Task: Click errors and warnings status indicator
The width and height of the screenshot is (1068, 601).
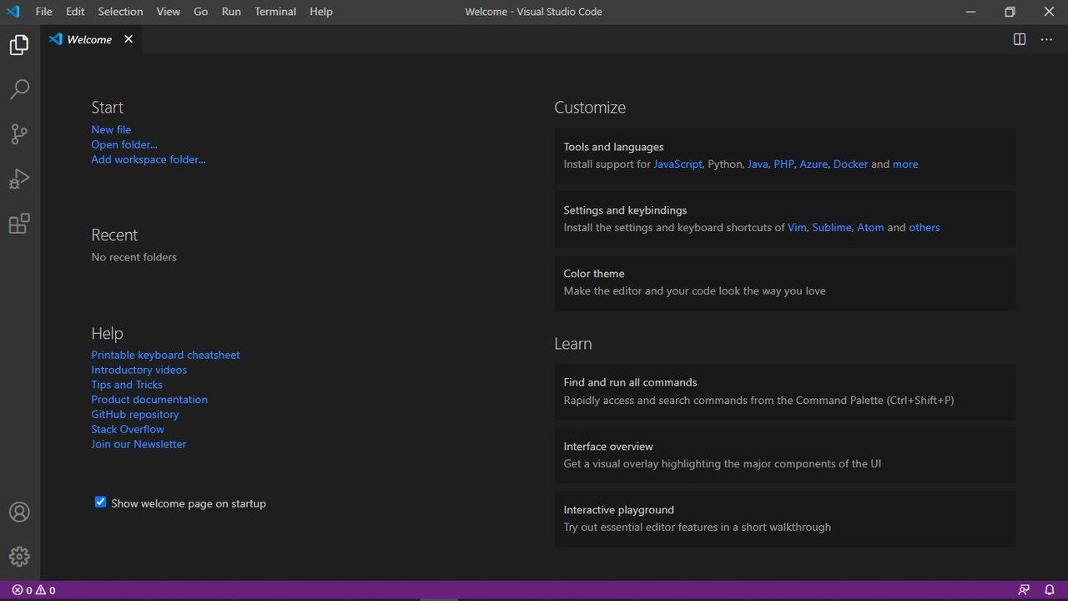Action: click(33, 590)
